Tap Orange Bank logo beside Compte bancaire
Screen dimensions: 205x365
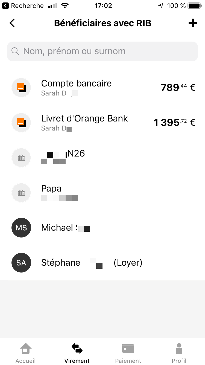tap(21, 88)
